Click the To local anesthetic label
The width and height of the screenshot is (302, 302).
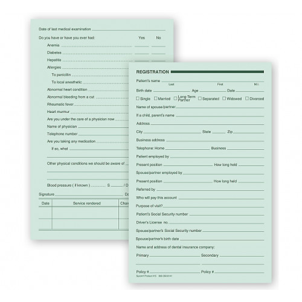[66, 82]
